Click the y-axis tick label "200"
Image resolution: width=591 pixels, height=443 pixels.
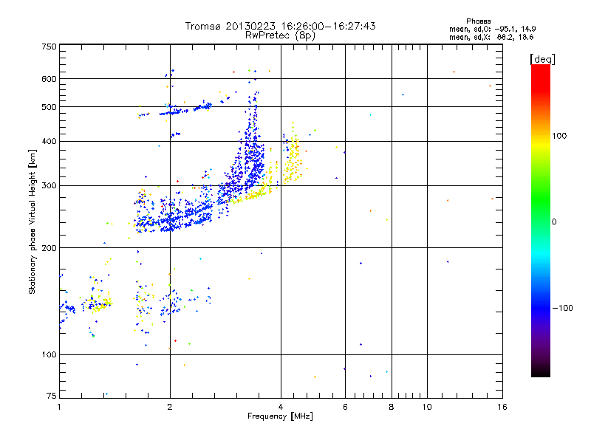tap(49, 248)
